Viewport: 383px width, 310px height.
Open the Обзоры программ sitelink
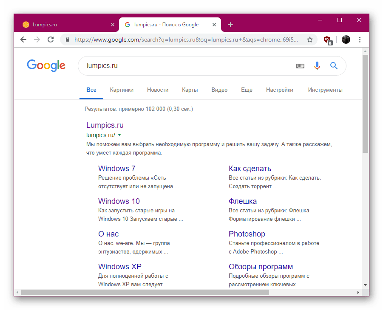tap(261, 267)
